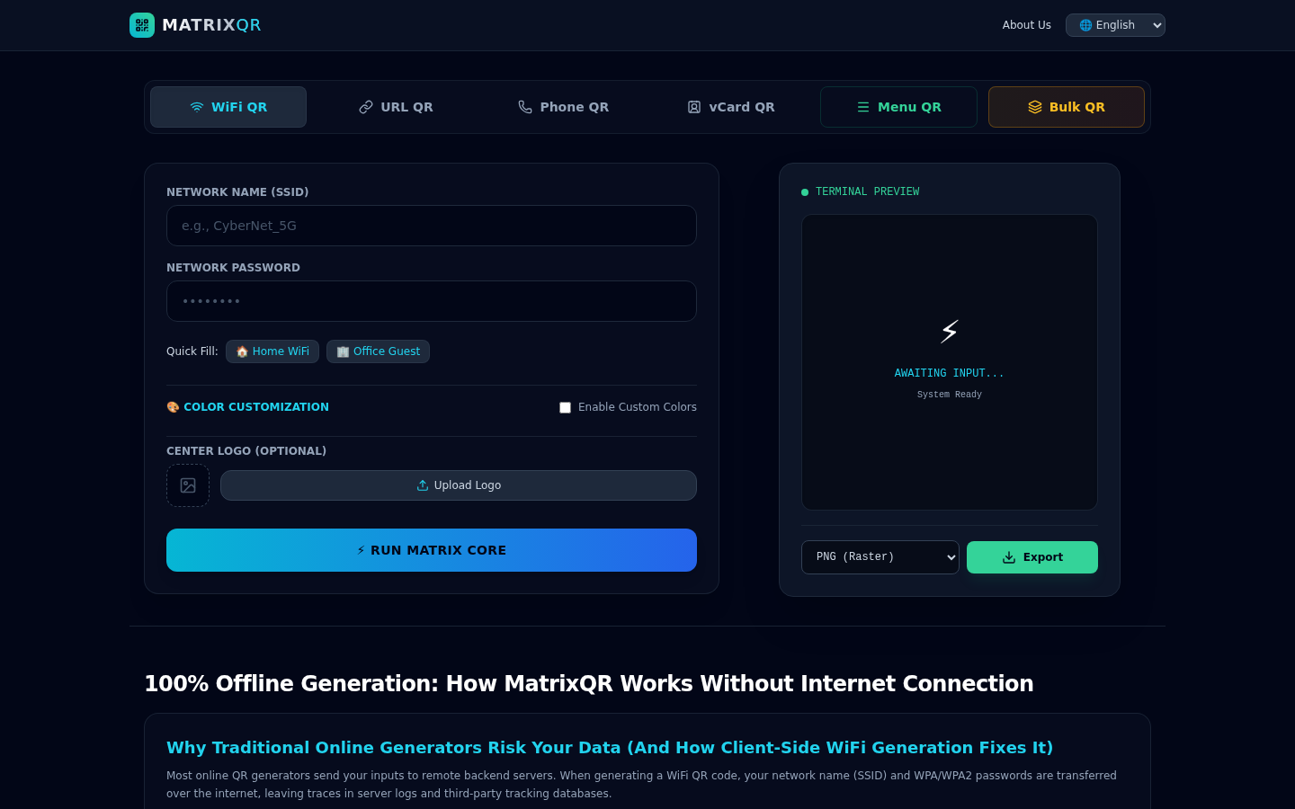Click the lightning bolt in the terminal preview

pyautogui.click(x=950, y=332)
